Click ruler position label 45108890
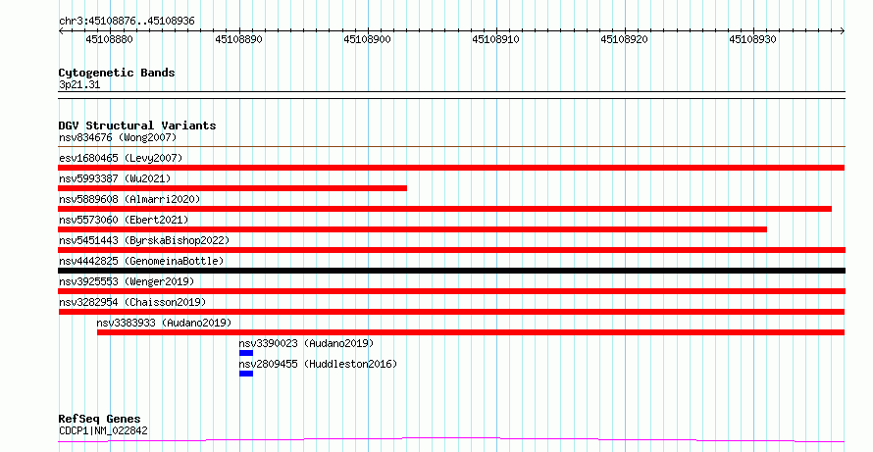This screenshot has height=452, width=873. pyautogui.click(x=239, y=39)
